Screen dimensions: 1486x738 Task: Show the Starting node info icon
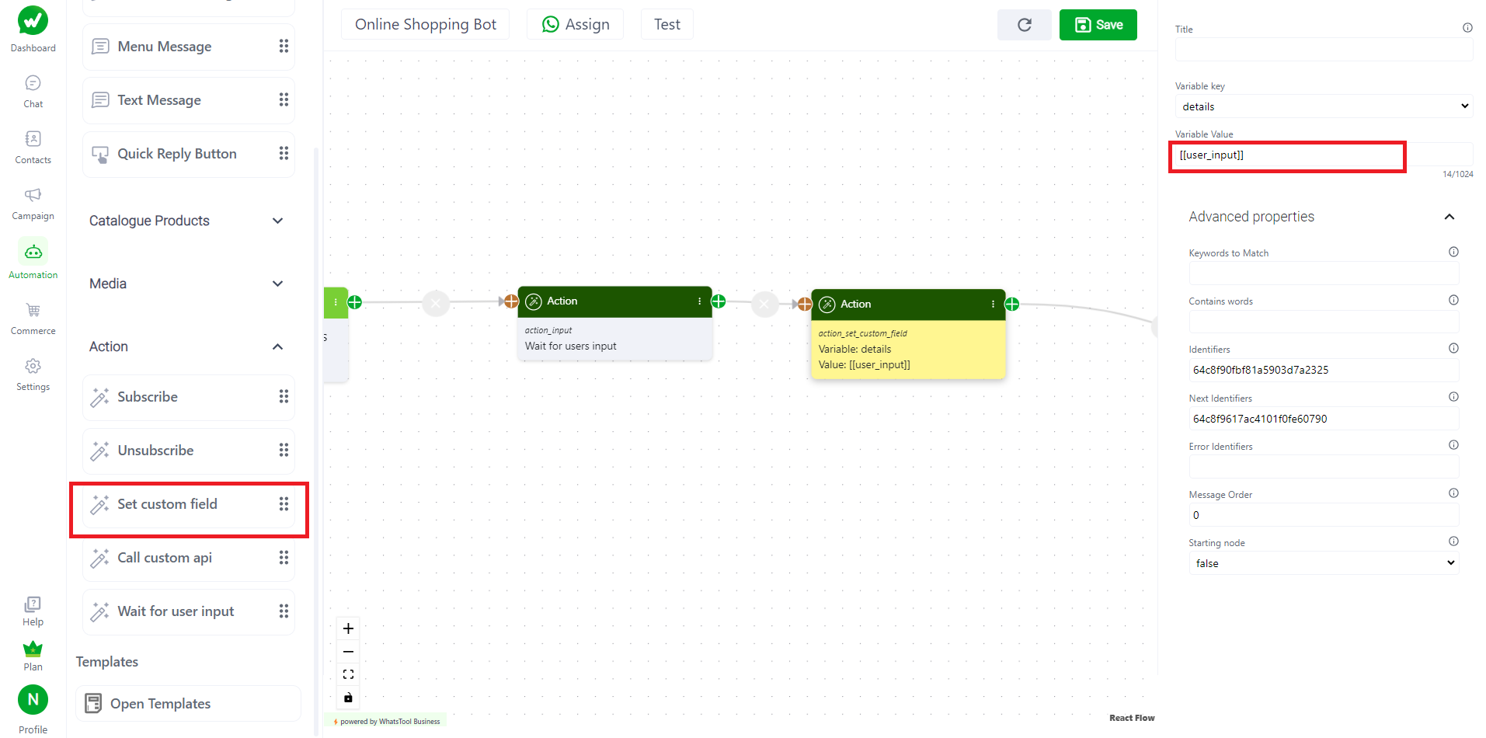pos(1453,541)
